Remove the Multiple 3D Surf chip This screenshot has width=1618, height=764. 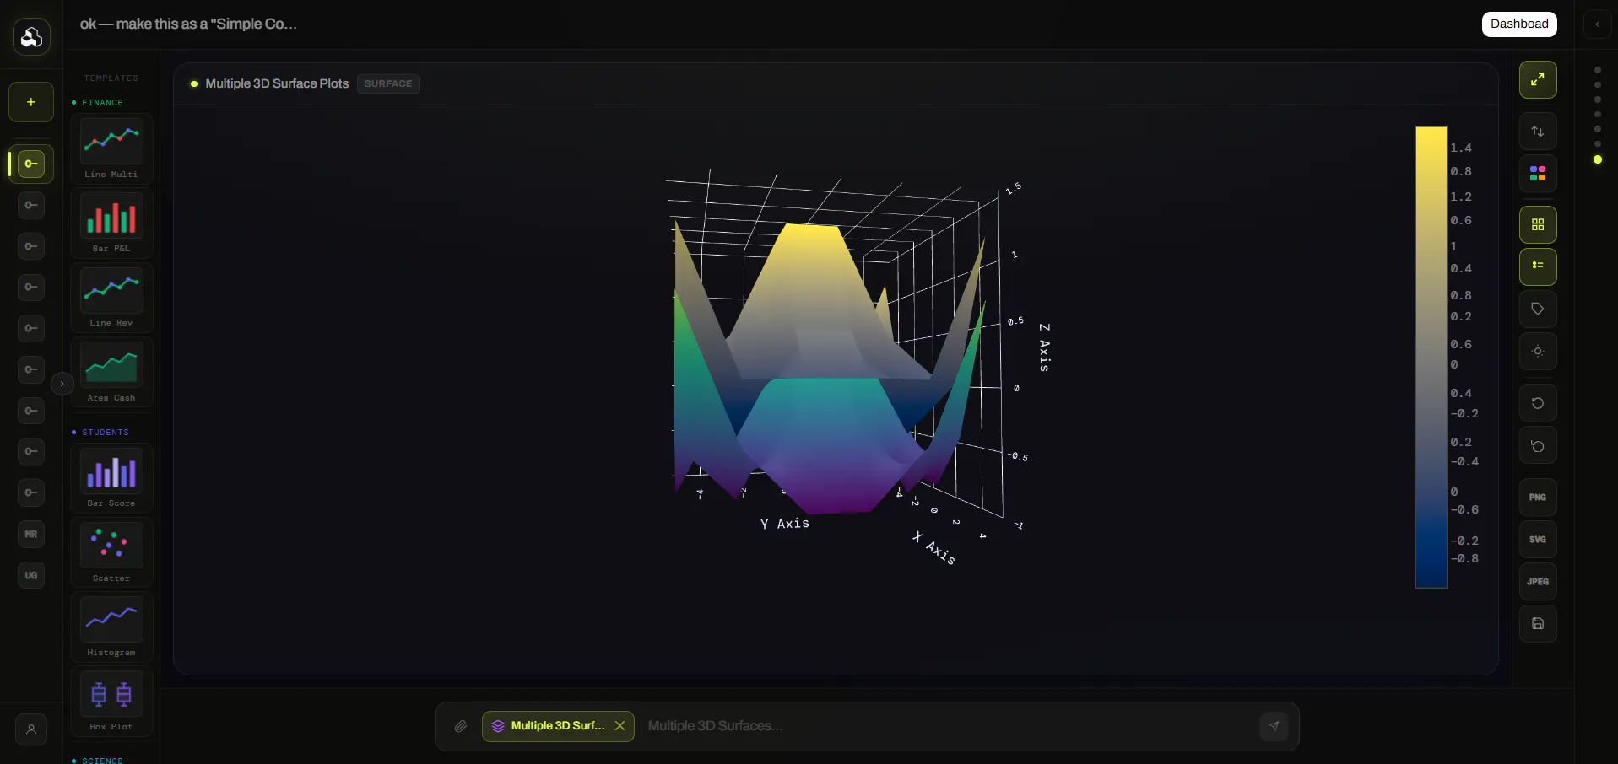pos(620,726)
